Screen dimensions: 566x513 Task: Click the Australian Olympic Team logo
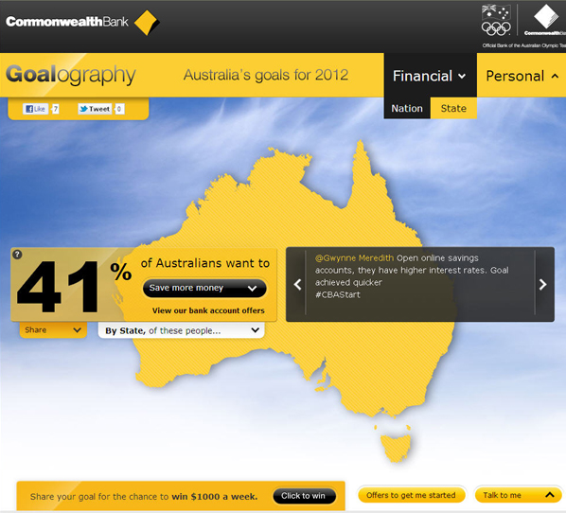tap(497, 20)
